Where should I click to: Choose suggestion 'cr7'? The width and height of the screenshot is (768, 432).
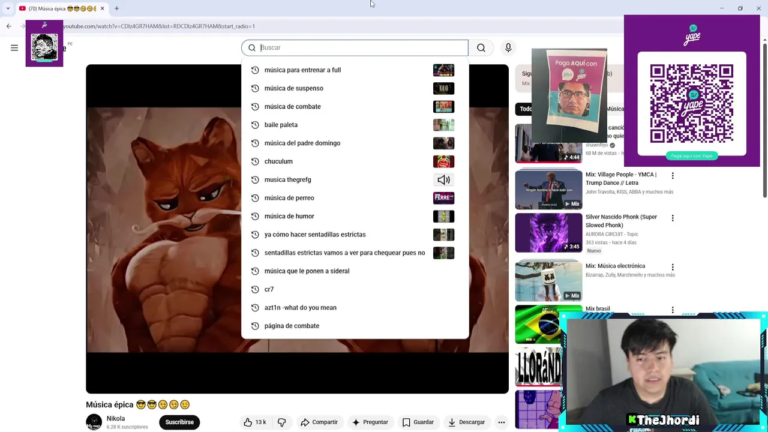[x=355, y=289]
